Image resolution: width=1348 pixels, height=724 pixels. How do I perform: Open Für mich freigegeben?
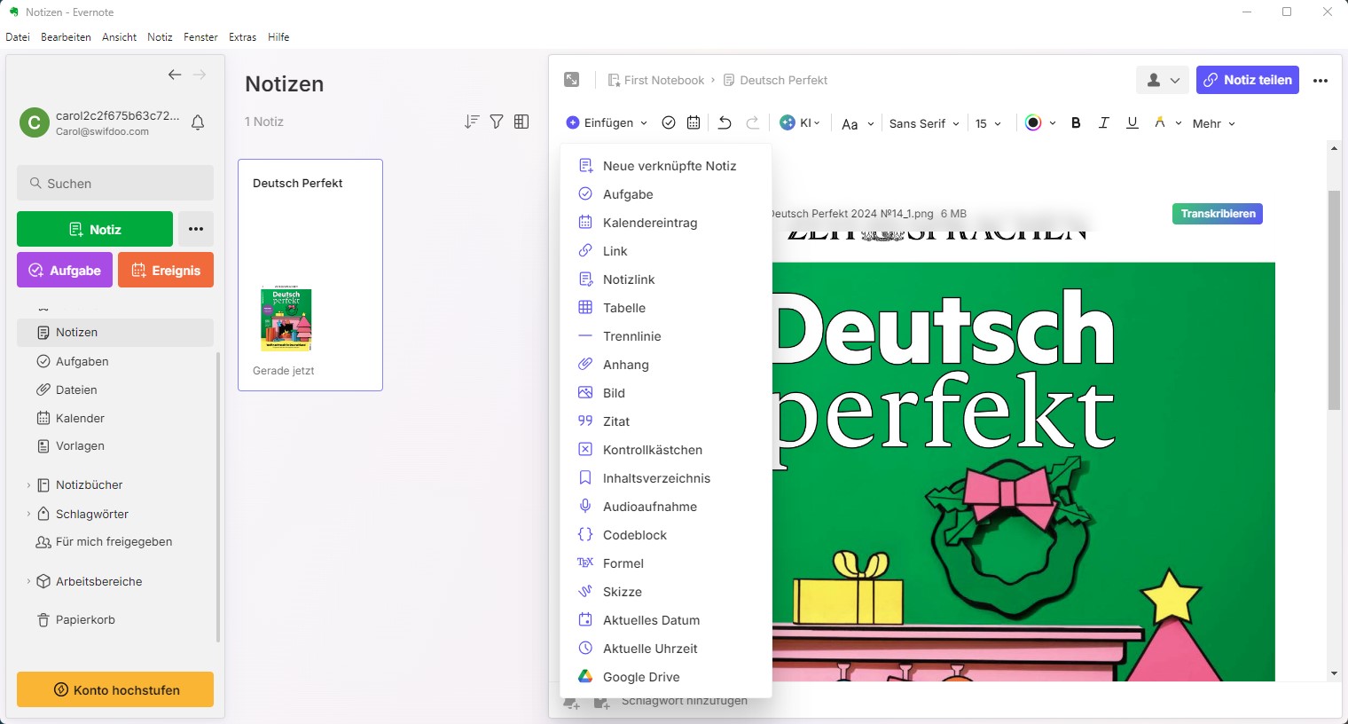pyautogui.click(x=115, y=541)
